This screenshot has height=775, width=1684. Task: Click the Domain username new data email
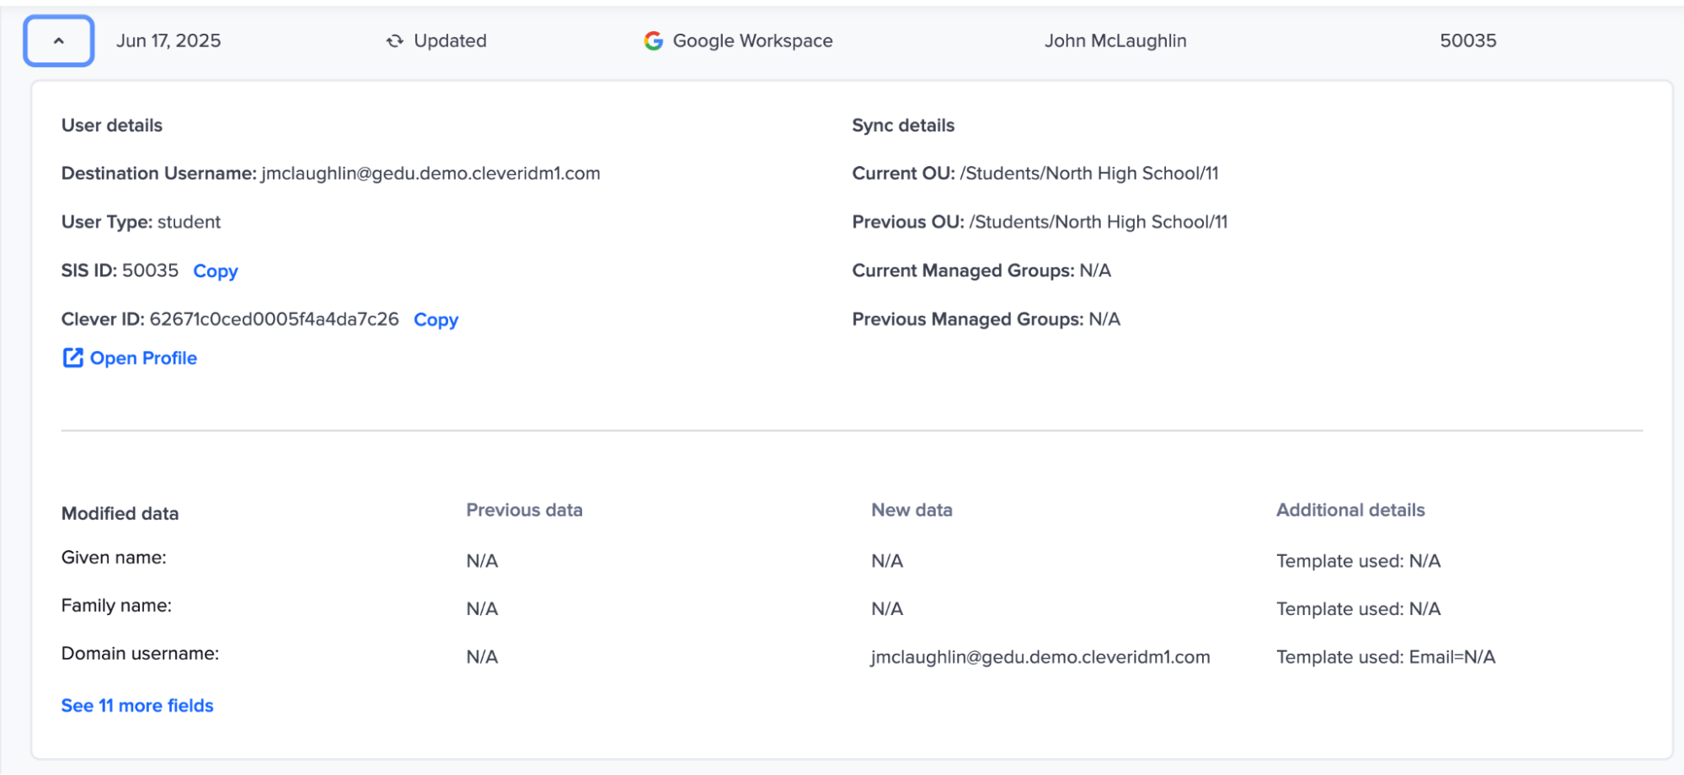tap(1040, 657)
